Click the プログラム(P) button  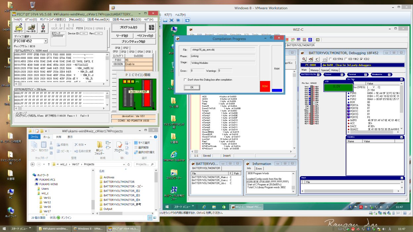(128, 27)
